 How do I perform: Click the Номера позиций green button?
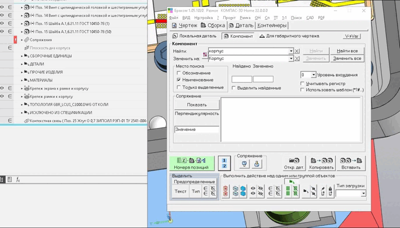click(x=192, y=163)
